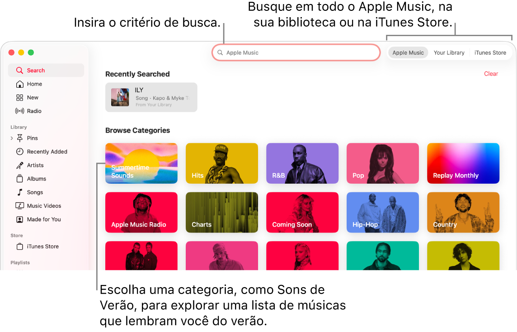Open Radio from the sidebar
Screen dimensions: 517x332
coord(35,111)
